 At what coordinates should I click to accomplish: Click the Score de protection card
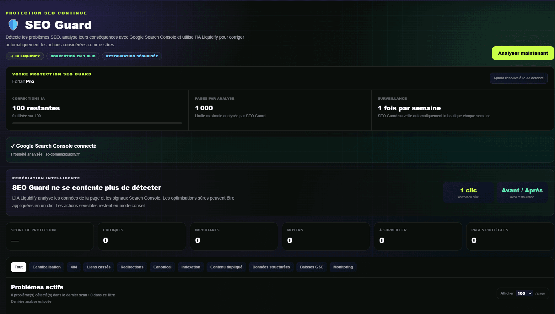click(50, 236)
